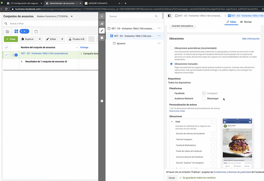Click Guardar este público button

click(182, 26)
